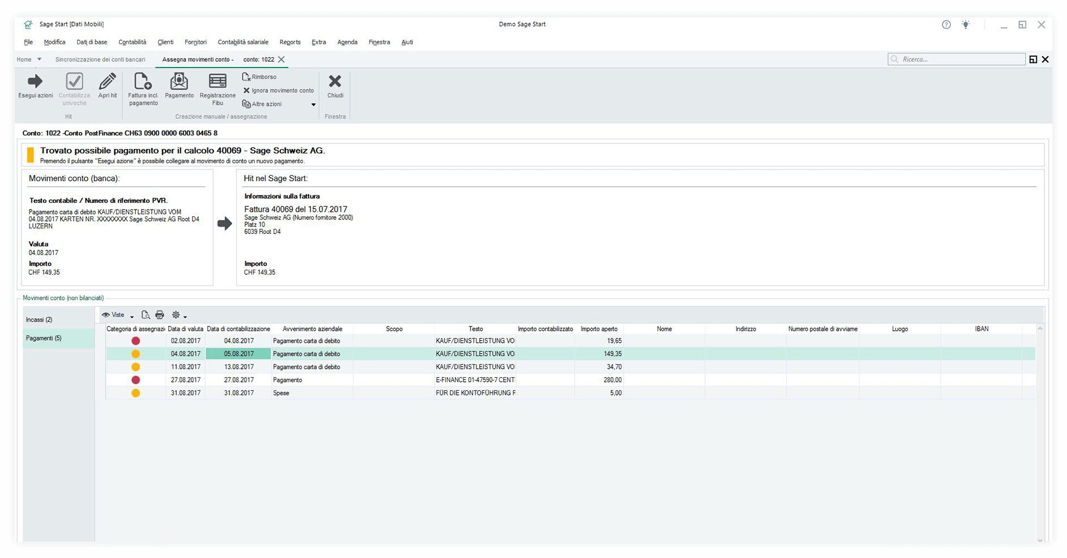Open the Viste eye dropdown
This screenshot has width=1067, height=558.
pyautogui.click(x=117, y=315)
